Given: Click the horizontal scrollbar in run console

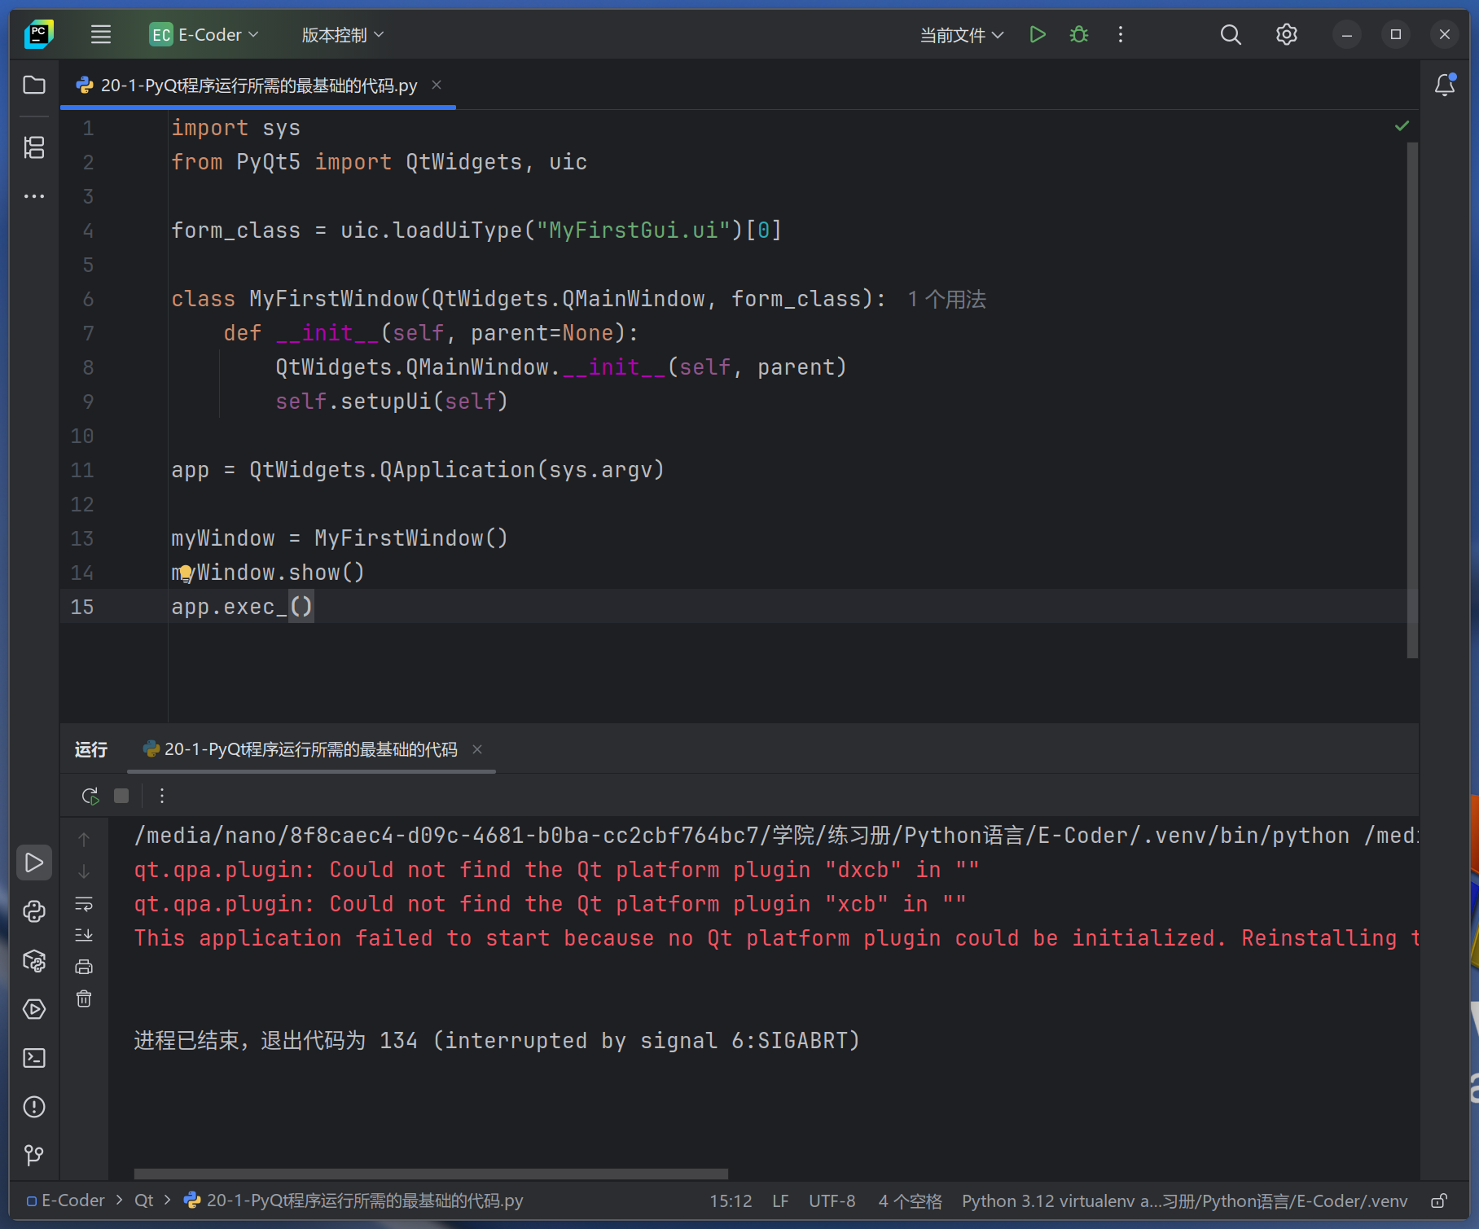Looking at the screenshot, I should click(431, 1174).
